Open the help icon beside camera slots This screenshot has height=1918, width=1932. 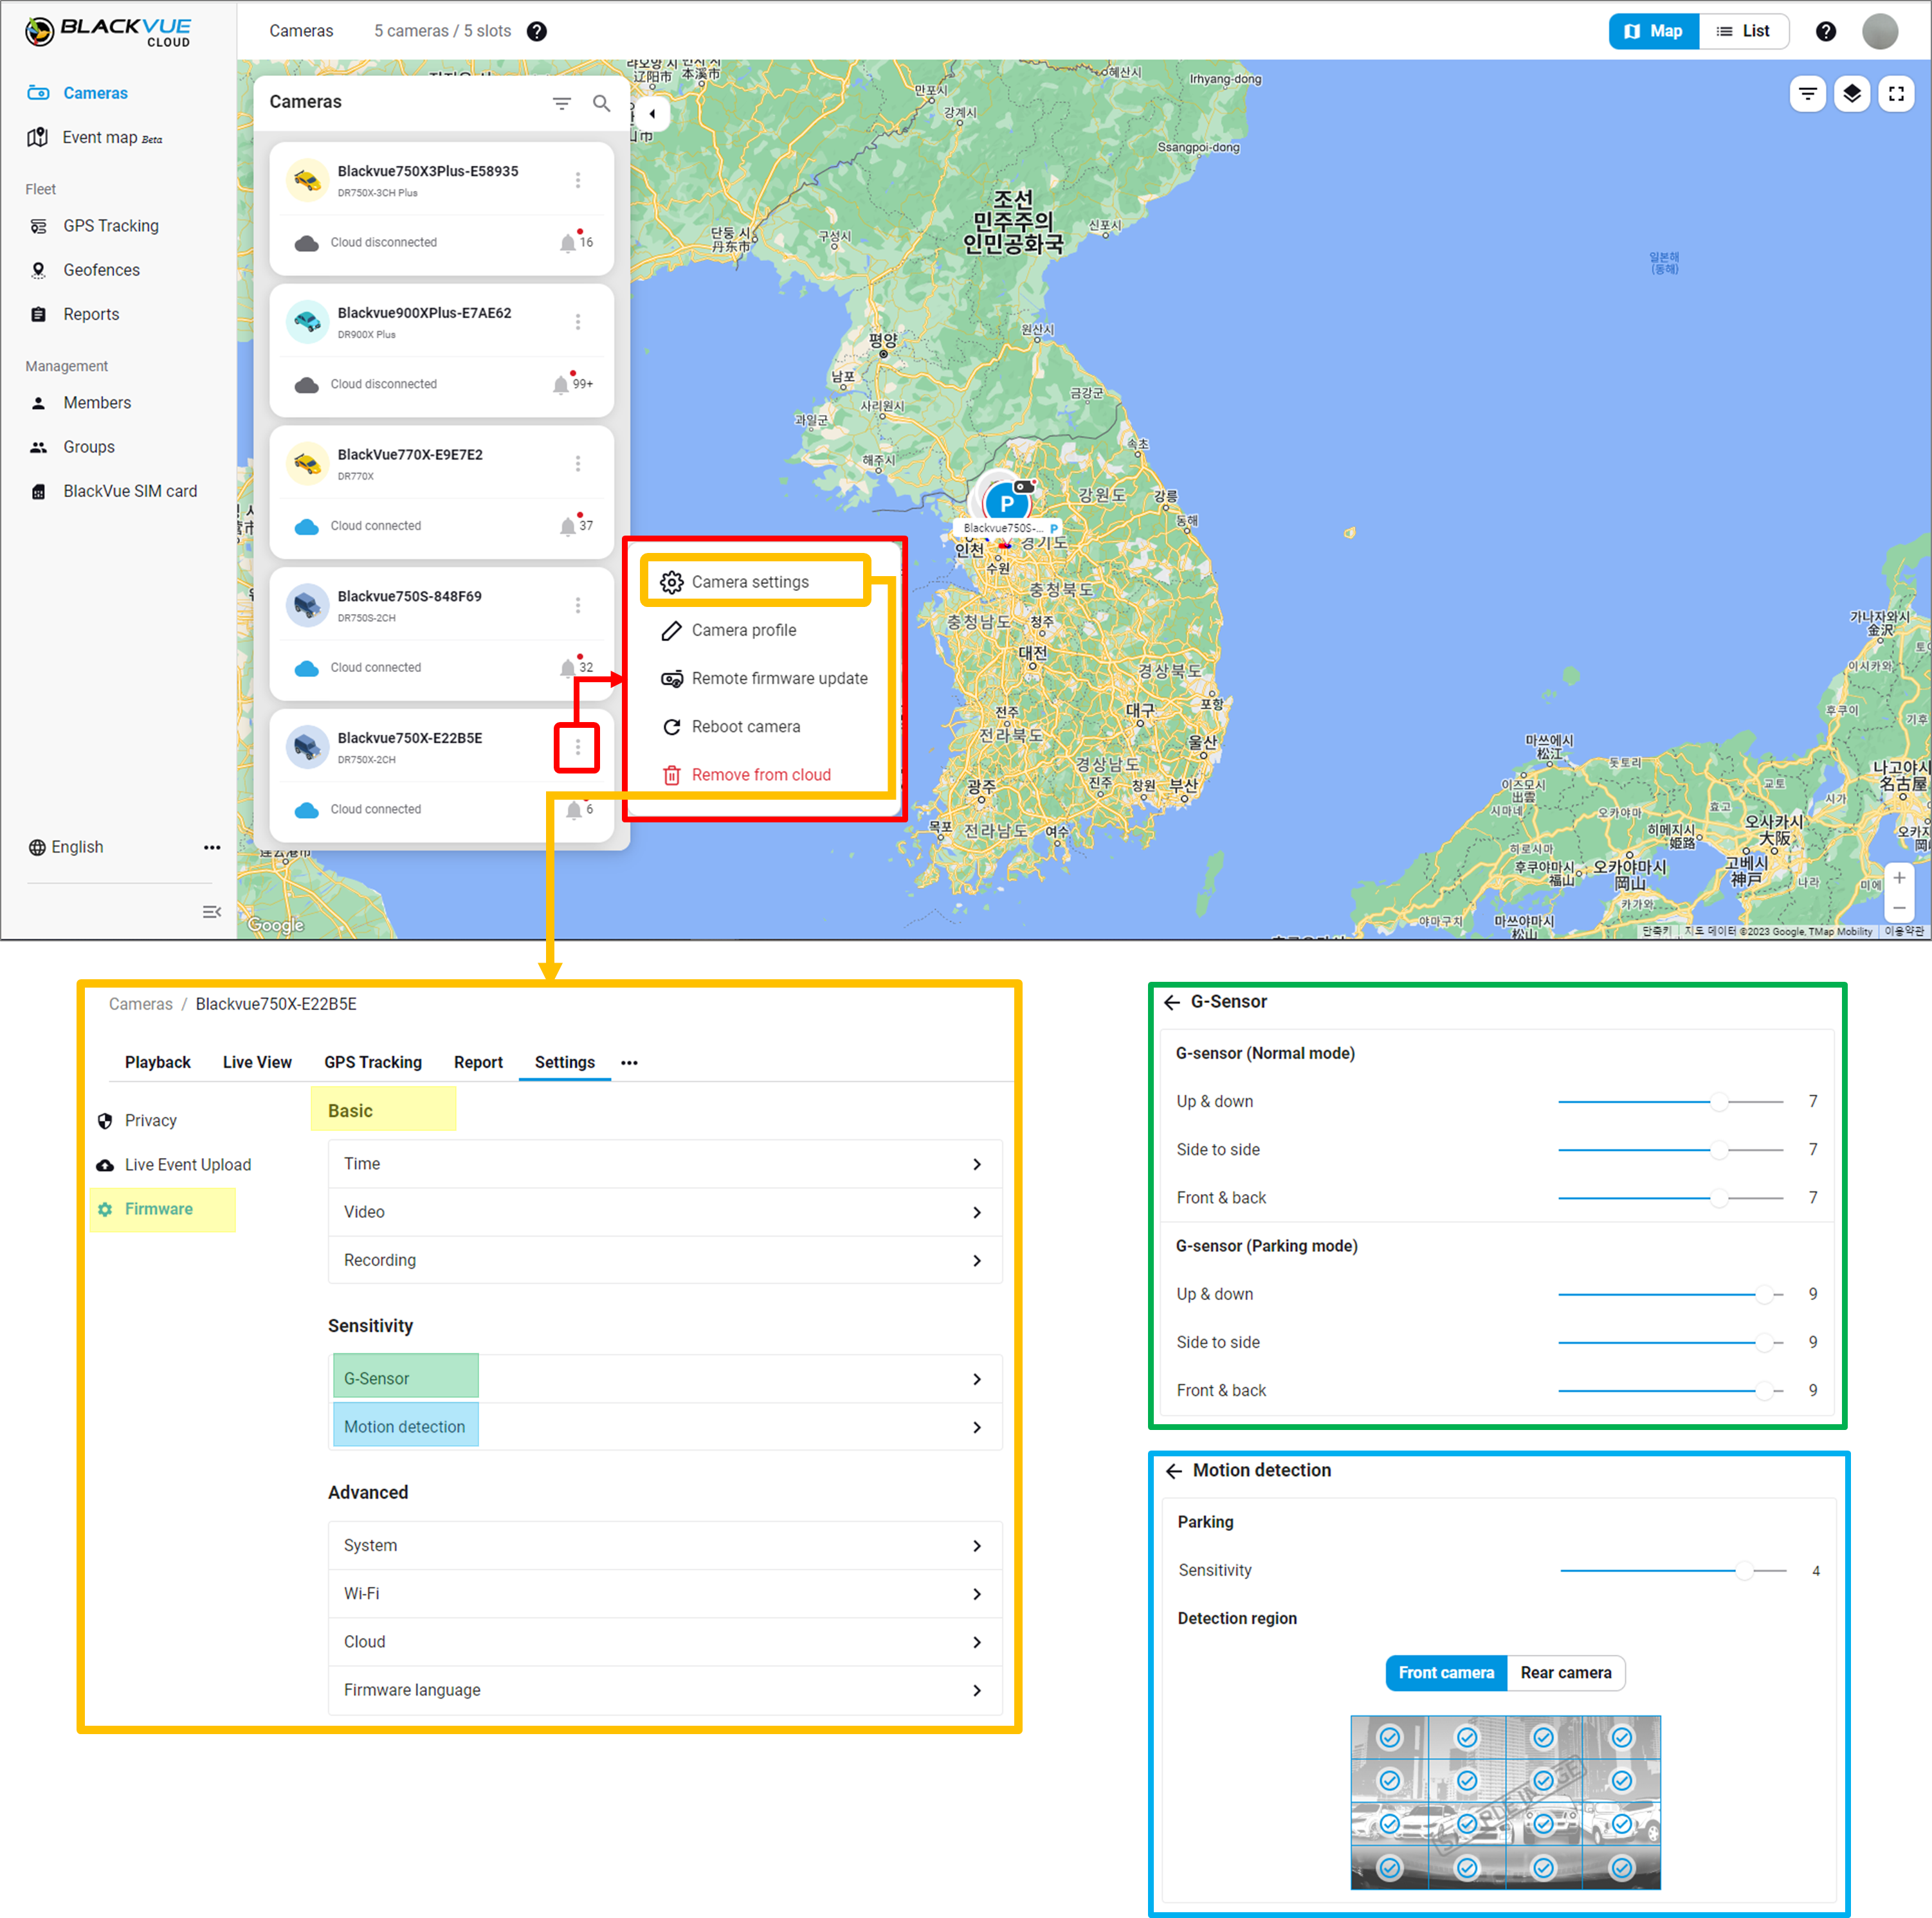pyautogui.click(x=537, y=31)
